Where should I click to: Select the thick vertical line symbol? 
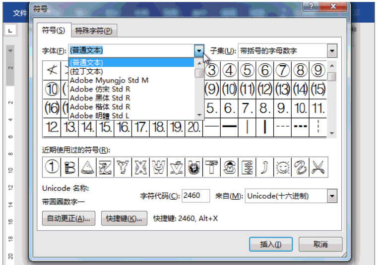(x=265, y=127)
